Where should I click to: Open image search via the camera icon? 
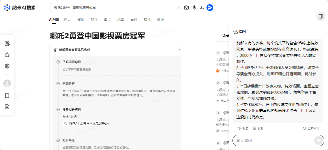click(186, 7)
